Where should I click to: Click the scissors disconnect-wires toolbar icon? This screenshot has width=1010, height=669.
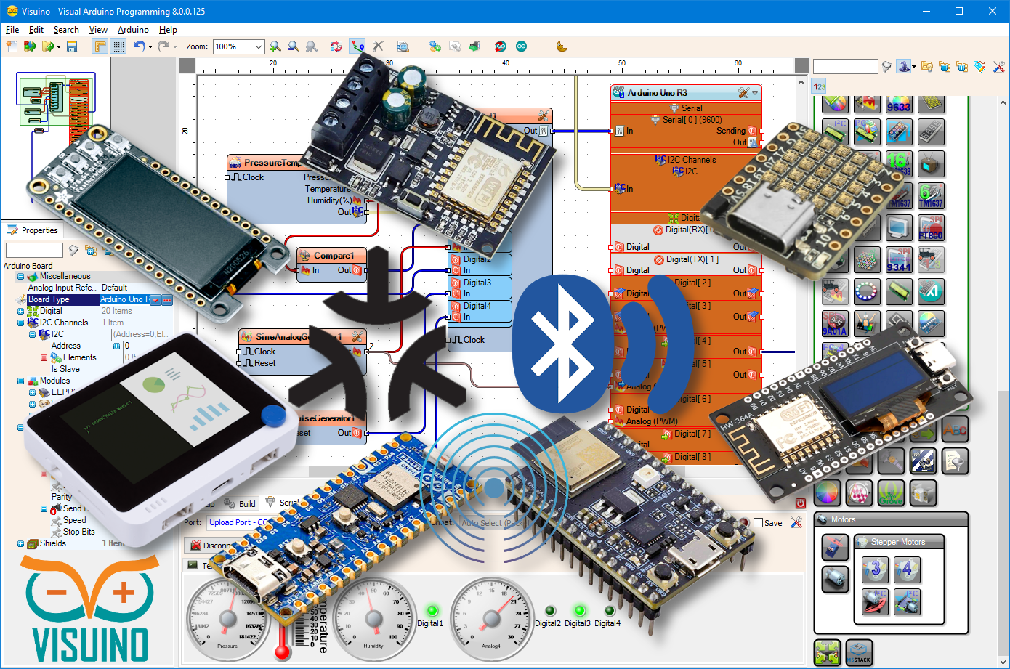377,46
